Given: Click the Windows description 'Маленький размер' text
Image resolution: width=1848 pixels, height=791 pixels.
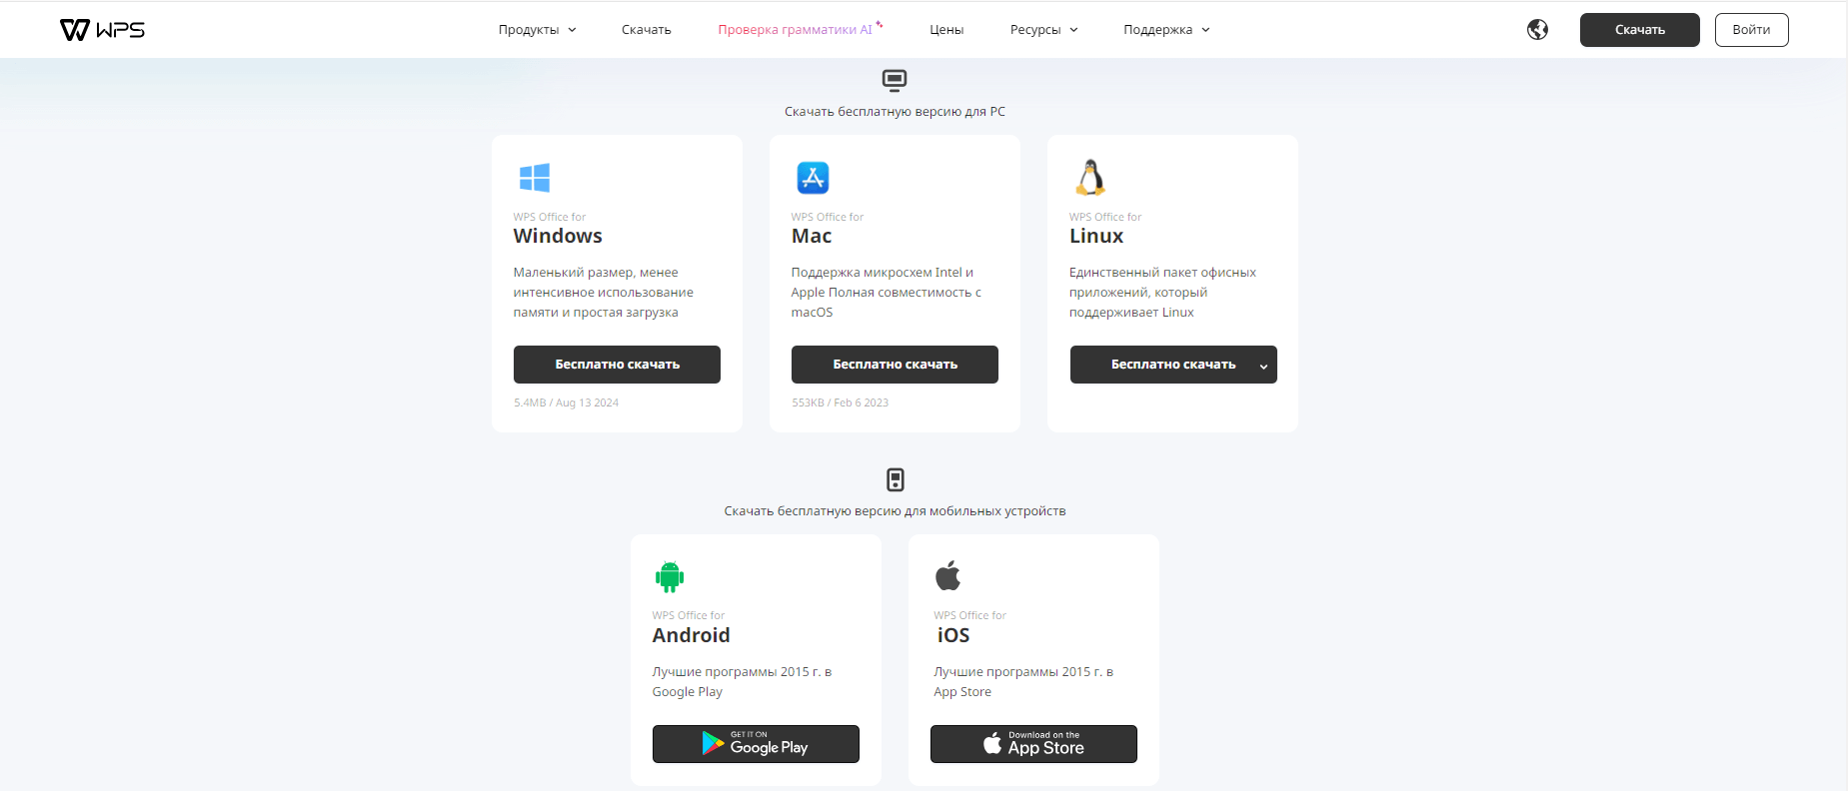Looking at the screenshot, I should (604, 293).
